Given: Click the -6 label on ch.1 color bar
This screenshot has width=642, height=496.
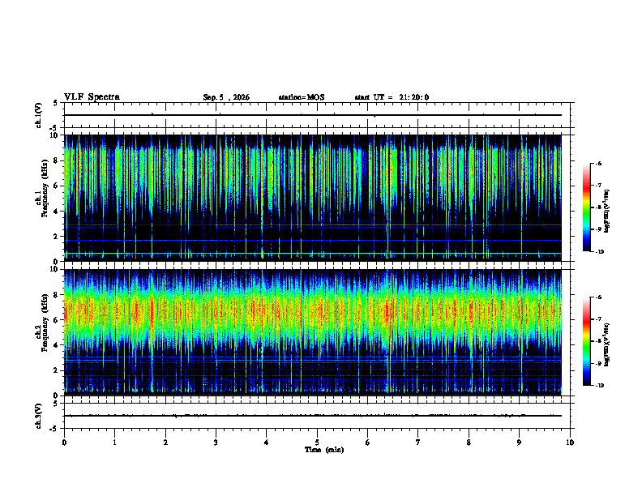Looking at the screenshot, I should [598, 163].
